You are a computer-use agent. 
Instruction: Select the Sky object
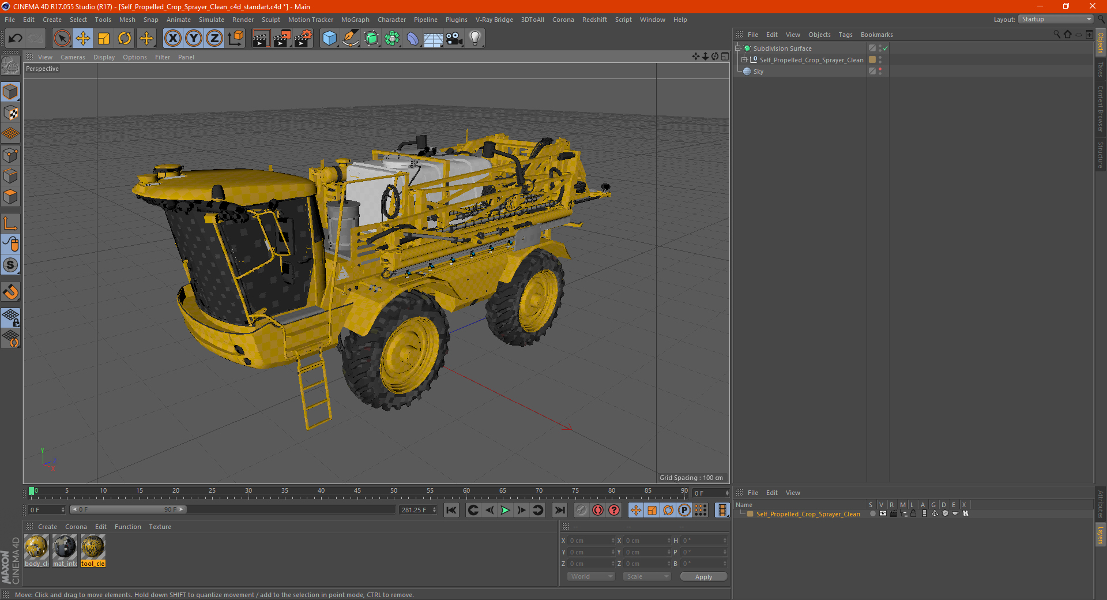[758, 72]
